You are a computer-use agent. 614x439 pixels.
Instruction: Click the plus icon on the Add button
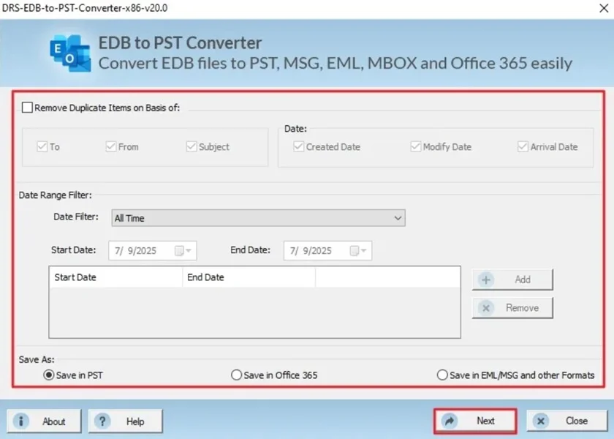[x=488, y=279]
